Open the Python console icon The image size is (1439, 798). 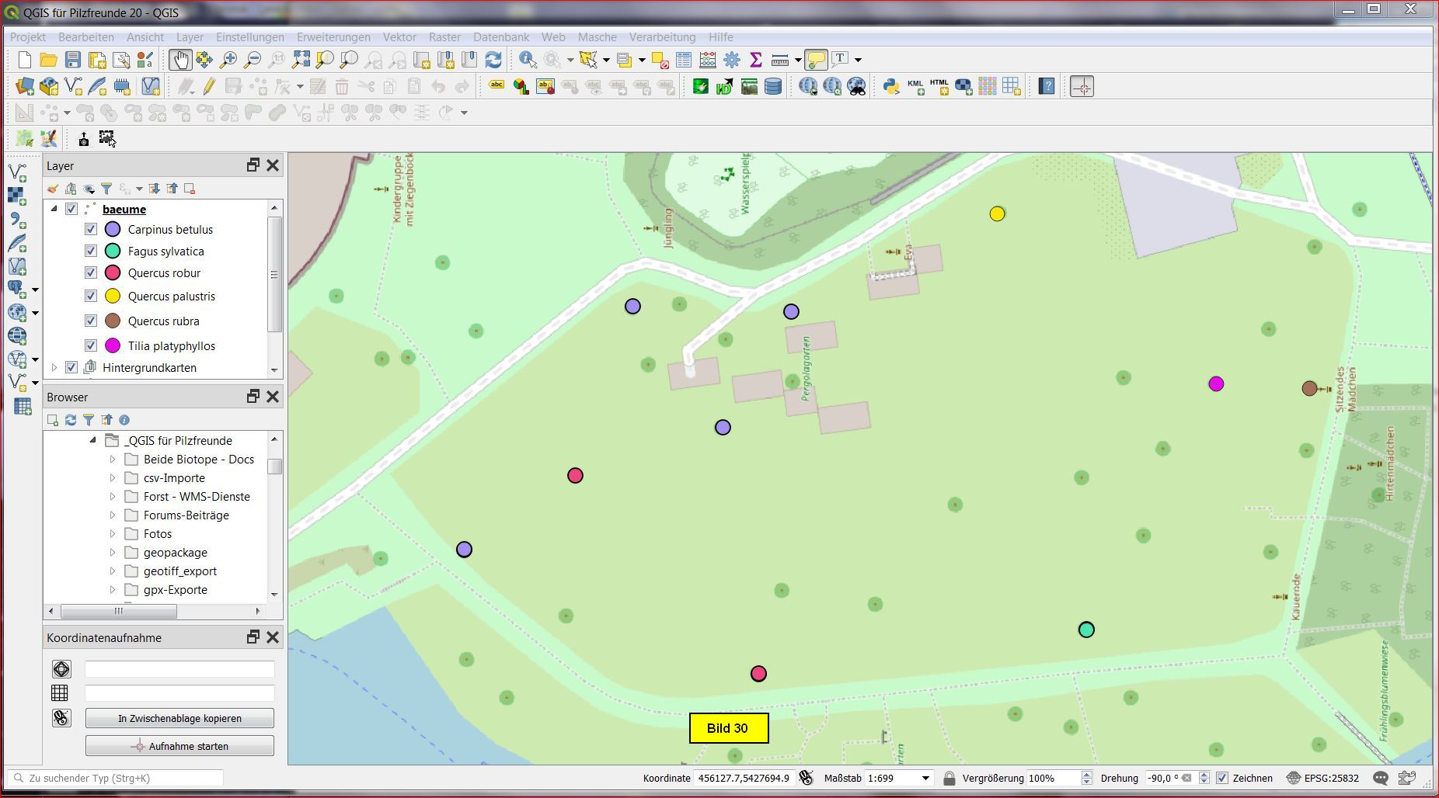tap(891, 86)
